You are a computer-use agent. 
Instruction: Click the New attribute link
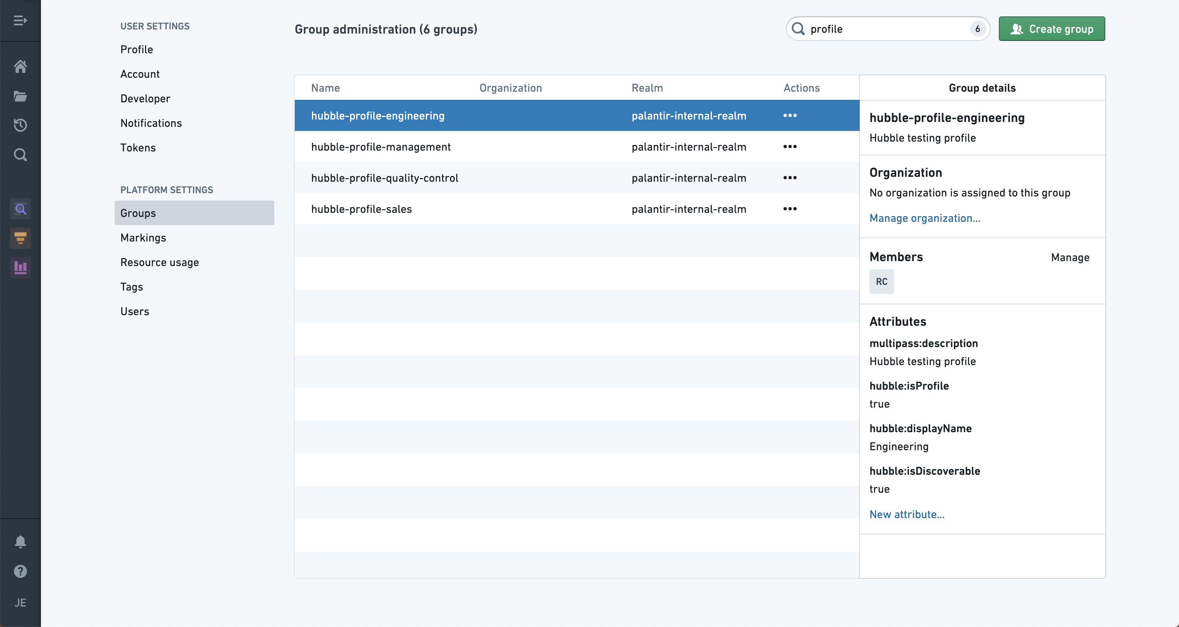[x=907, y=514]
